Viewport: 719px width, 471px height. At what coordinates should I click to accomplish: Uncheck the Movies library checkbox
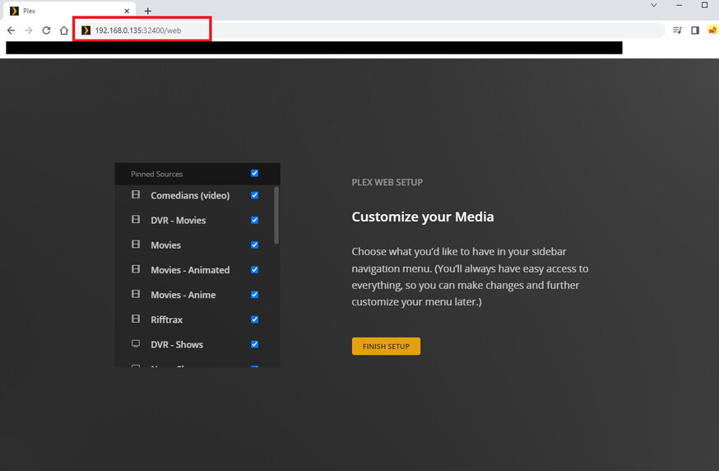(x=254, y=245)
